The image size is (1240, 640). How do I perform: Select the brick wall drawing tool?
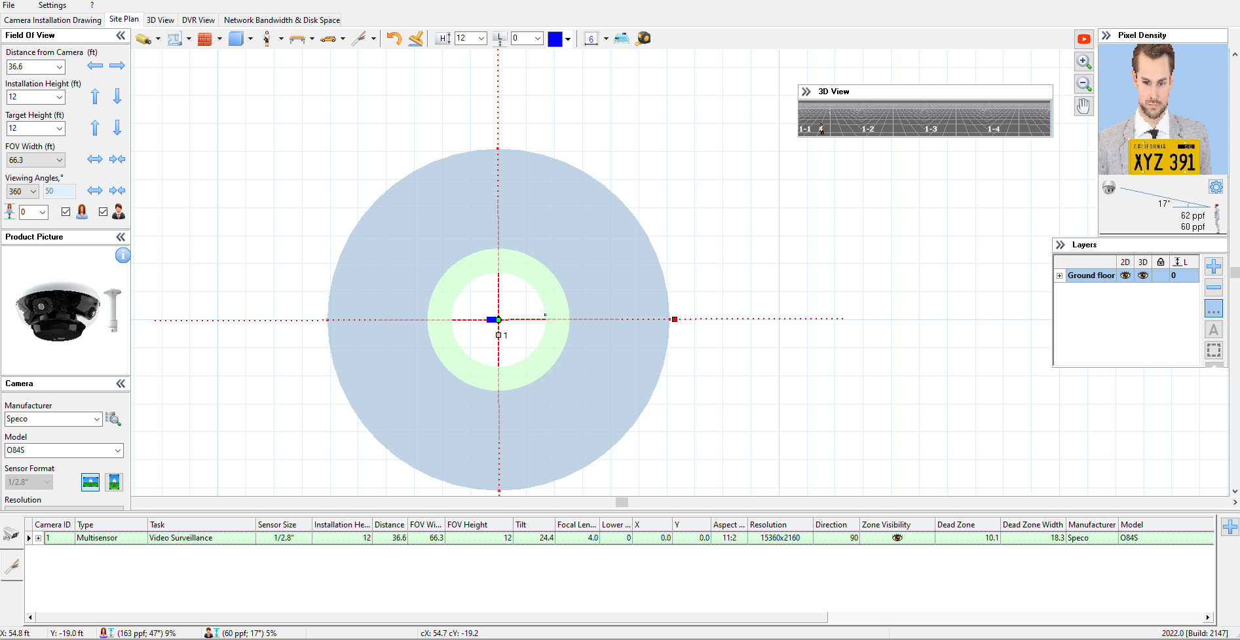coord(204,39)
